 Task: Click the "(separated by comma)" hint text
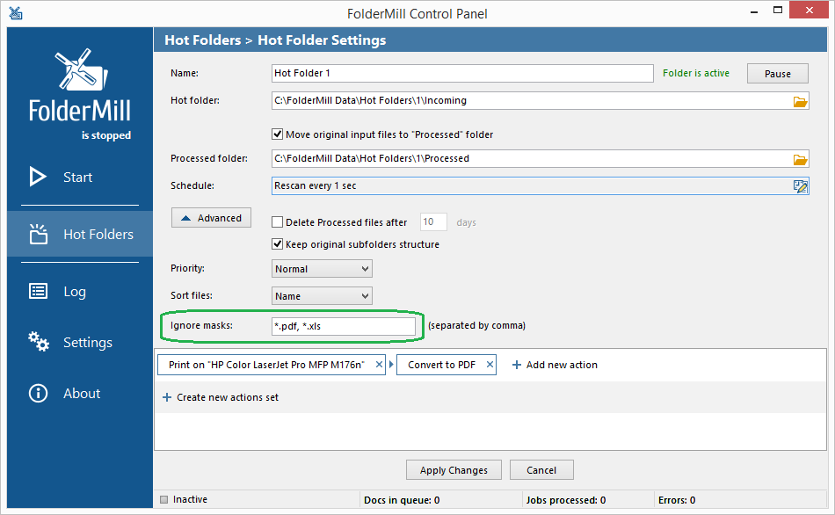(x=476, y=325)
